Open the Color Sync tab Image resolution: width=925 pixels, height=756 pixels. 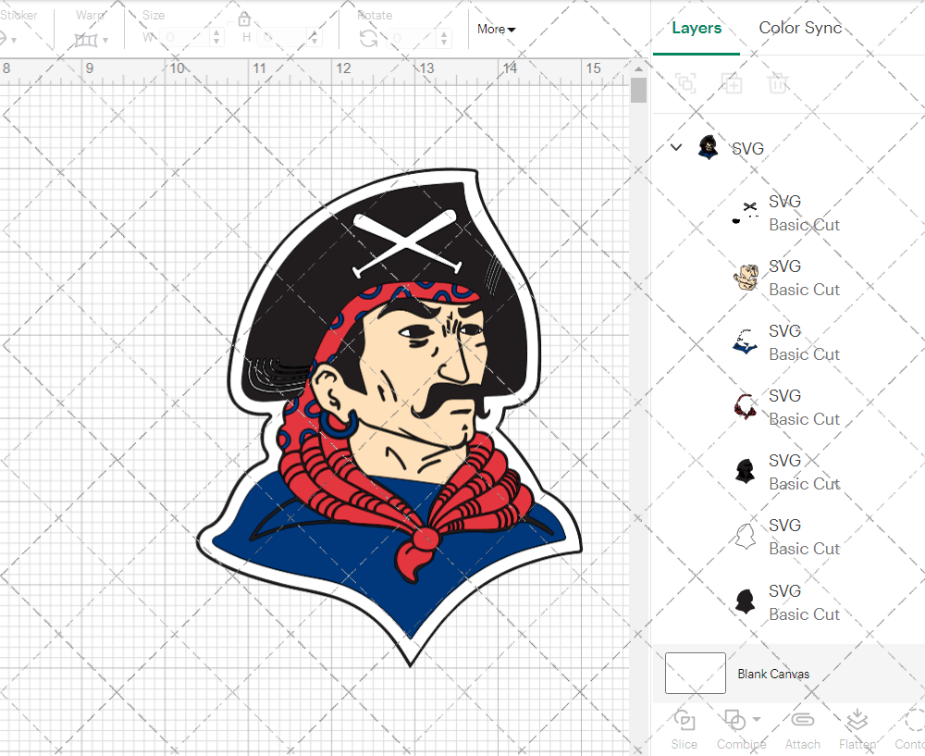tap(800, 28)
